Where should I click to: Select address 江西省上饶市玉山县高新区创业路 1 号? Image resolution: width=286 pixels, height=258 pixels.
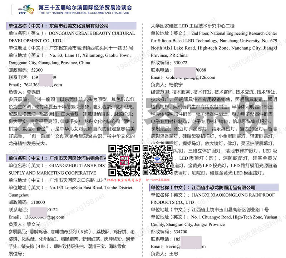click(x=230, y=210)
